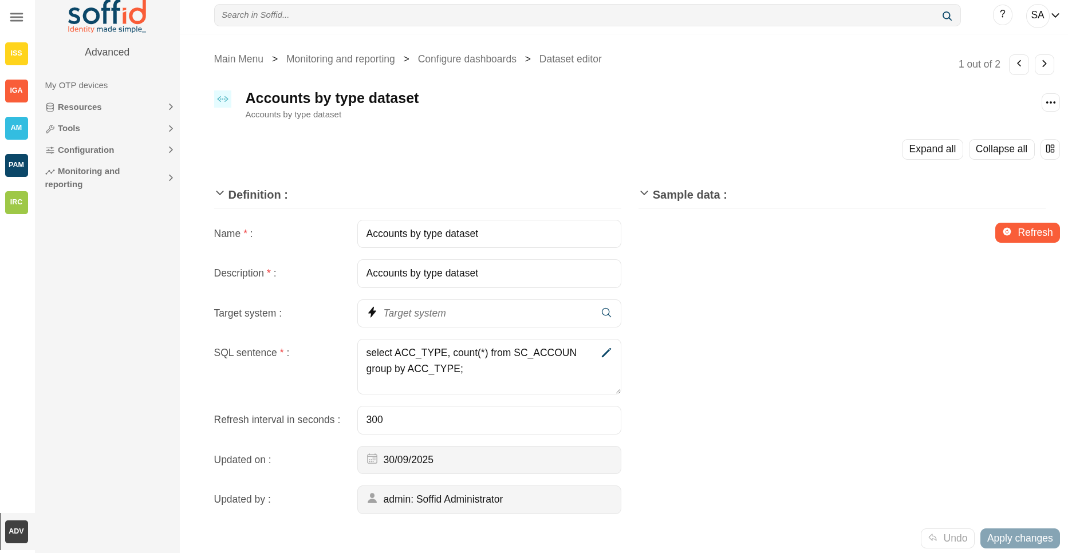The image size is (1068, 553).
Task: Click the help question mark icon
Action: (x=1002, y=15)
